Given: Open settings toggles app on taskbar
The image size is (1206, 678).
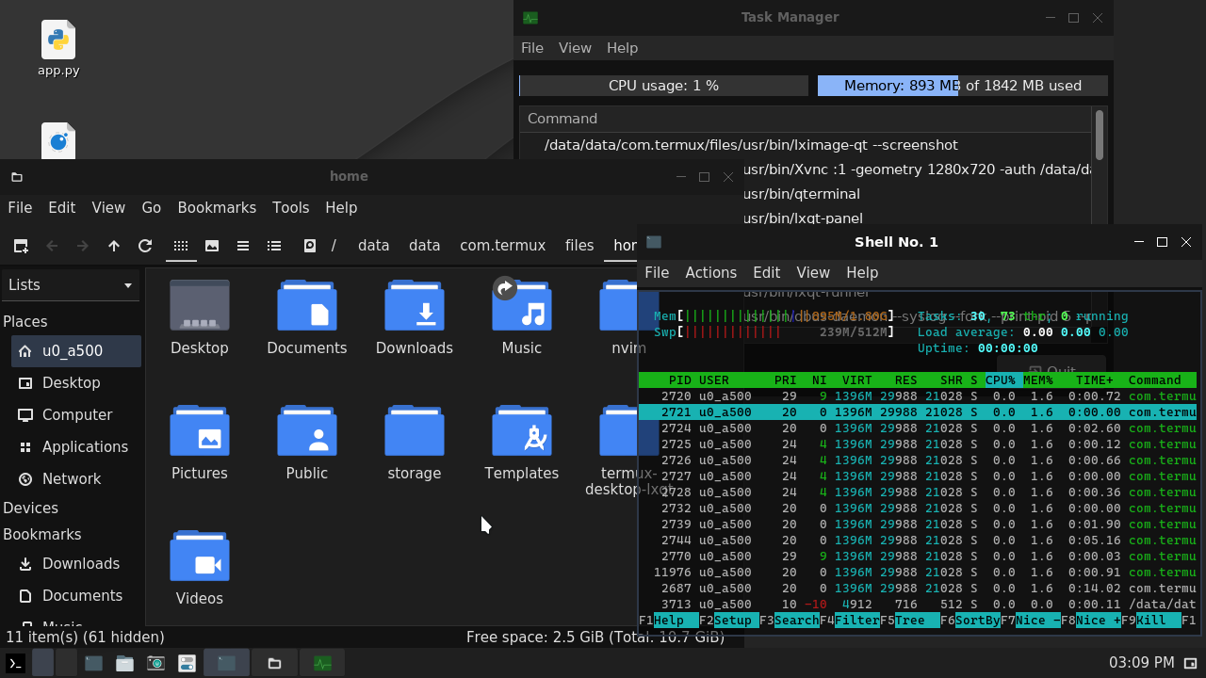Looking at the screenshot, I should [x=187, y=663].
